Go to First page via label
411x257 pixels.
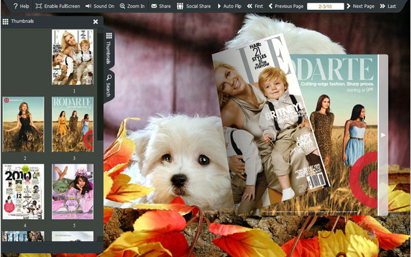pos(259,6)
